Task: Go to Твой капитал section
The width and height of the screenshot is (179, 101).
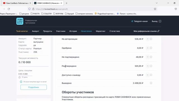Action: click(x=22, y=31)
